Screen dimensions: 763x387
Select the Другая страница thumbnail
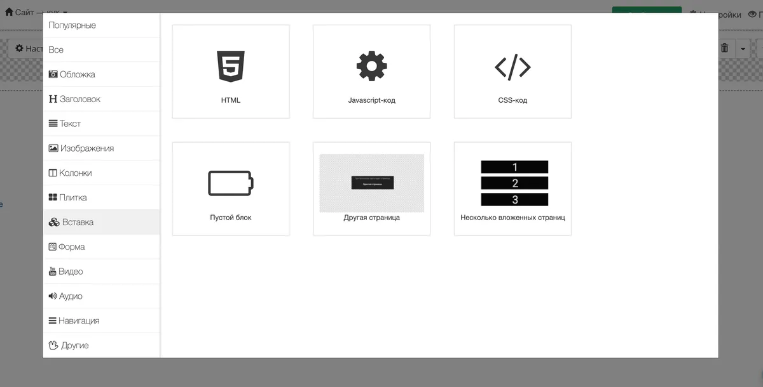click(x=371, y=183)
